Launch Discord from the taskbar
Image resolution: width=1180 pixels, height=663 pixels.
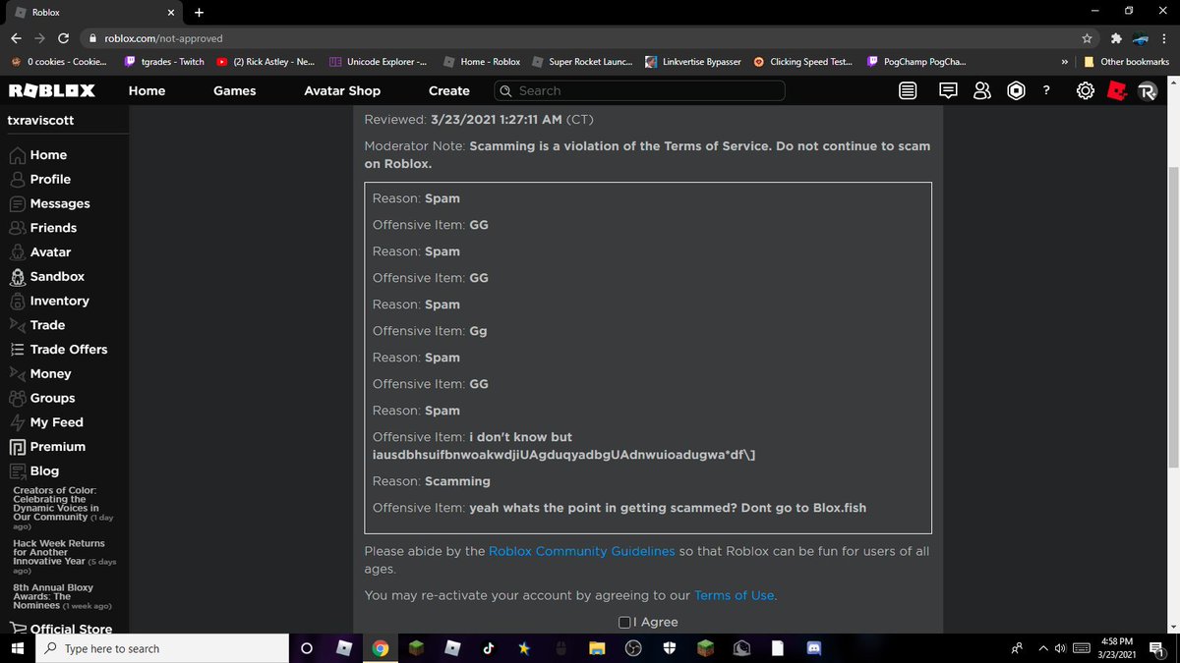tap(813, 648)
